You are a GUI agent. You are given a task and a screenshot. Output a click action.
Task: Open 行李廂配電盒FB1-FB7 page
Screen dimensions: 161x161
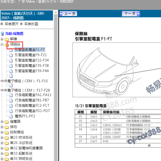click(32, 100)
